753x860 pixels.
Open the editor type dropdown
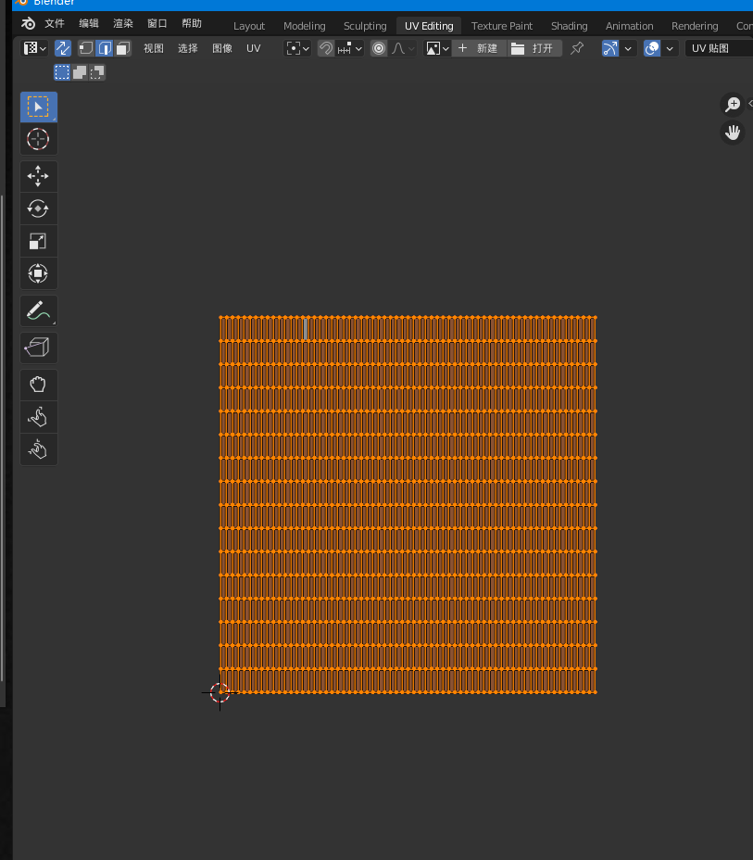pos(34,48)
